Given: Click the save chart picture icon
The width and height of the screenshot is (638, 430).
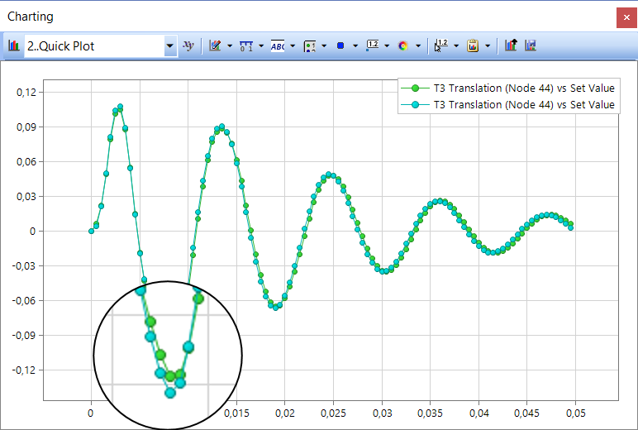Looking at the screenshot, I should tap(531, 45).
